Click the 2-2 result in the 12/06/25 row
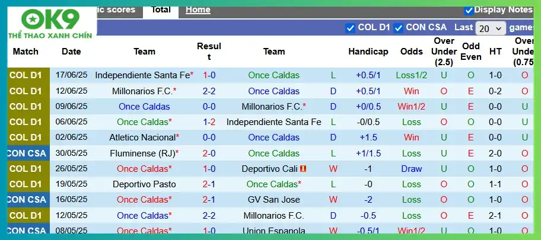The height and width of the screenshot is (240, 541). pyautogui.click(x=209, y=91)
